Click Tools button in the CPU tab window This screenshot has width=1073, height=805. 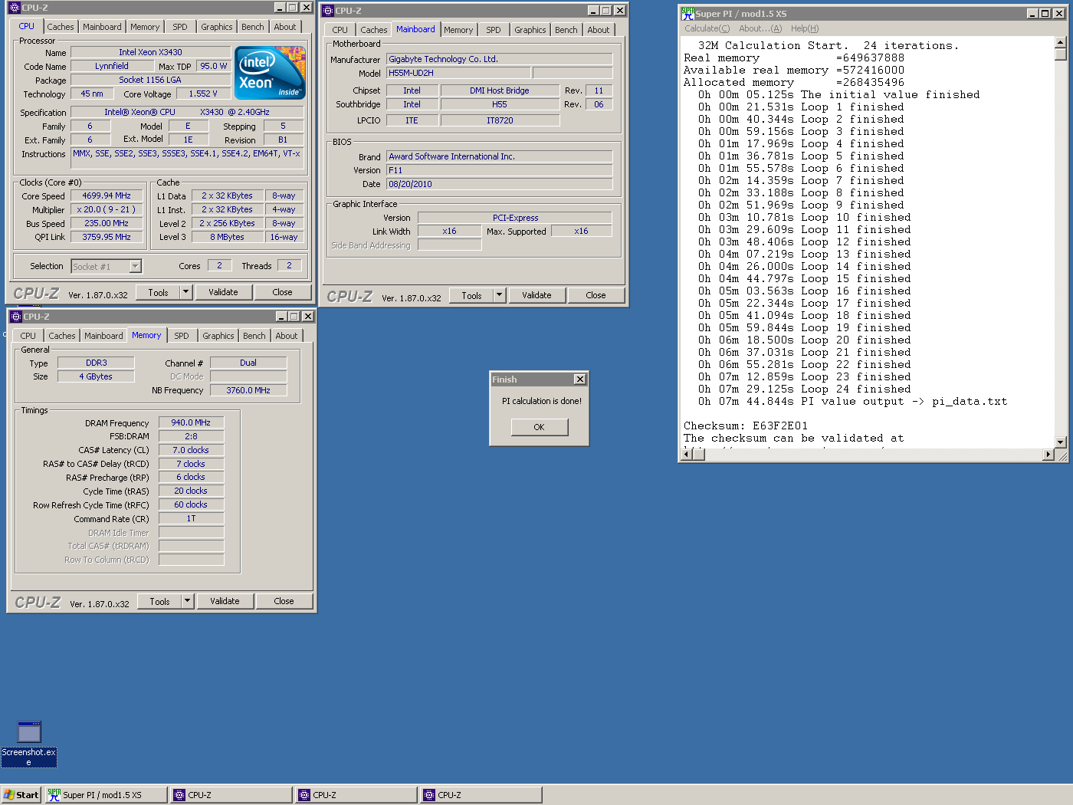[x=158, y=292]
